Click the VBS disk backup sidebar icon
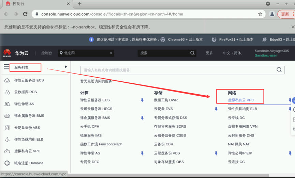The width and height of the screenshot is (295, 178). [x=7, y=128]
